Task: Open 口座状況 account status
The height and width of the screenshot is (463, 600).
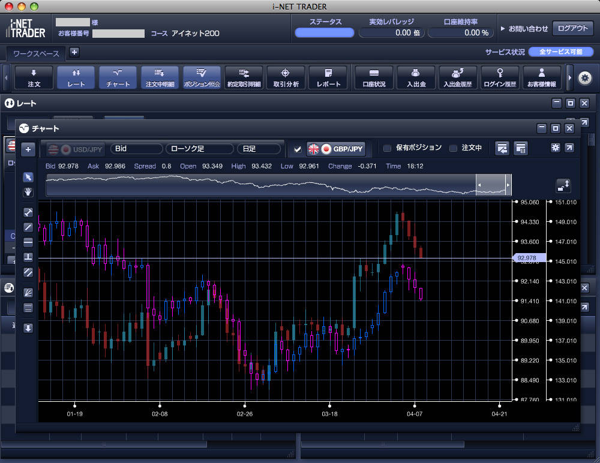Action: (x=374, y=78)
